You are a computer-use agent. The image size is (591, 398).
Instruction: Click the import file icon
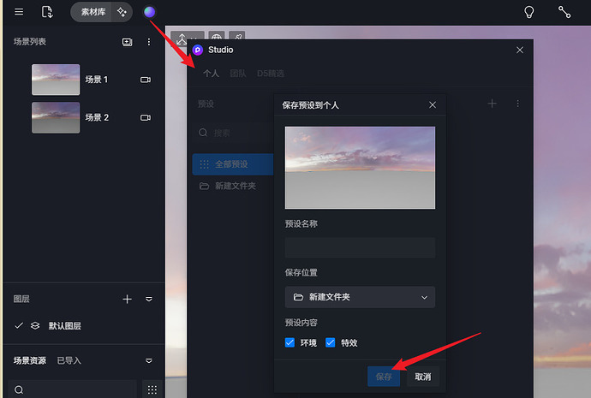(x=47, y=12)
